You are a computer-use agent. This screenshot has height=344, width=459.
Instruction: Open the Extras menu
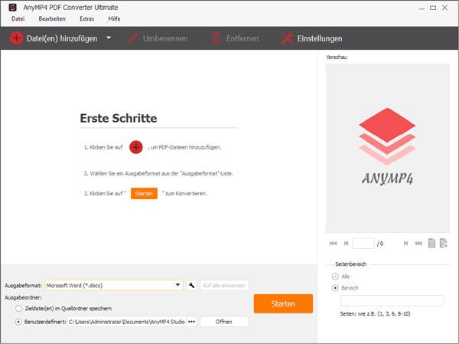(86, 18)
